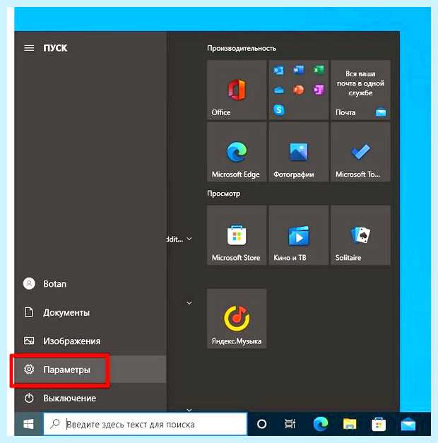
Task: Open the Microsoft Store tile
Action: tap(237, 235)
